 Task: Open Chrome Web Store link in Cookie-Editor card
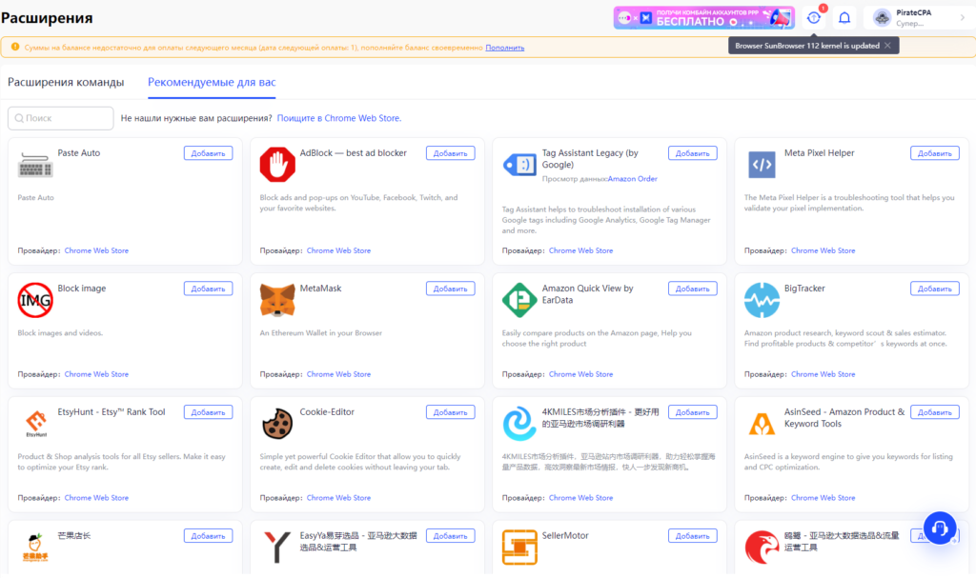click(338, 498)
